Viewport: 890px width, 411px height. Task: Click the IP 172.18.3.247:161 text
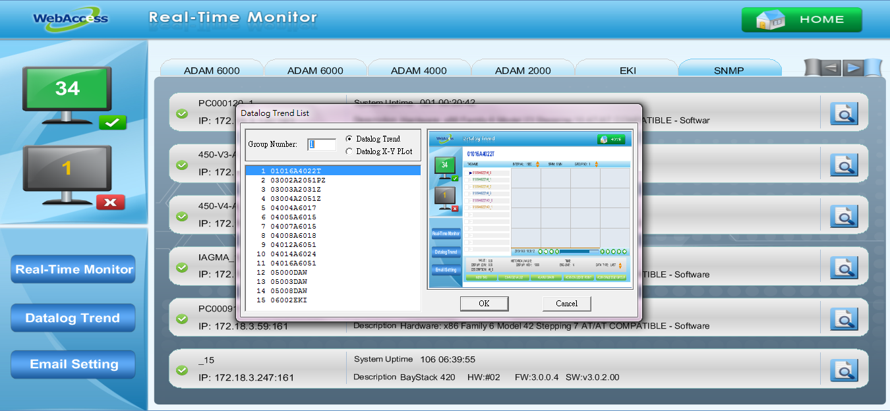pyautogui.click(x=247, y=378)
